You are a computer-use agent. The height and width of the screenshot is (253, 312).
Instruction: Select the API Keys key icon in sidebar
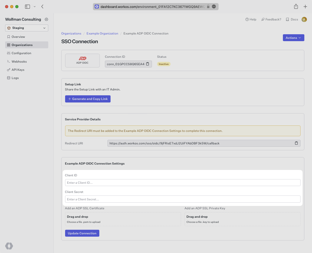coord(8,70)
